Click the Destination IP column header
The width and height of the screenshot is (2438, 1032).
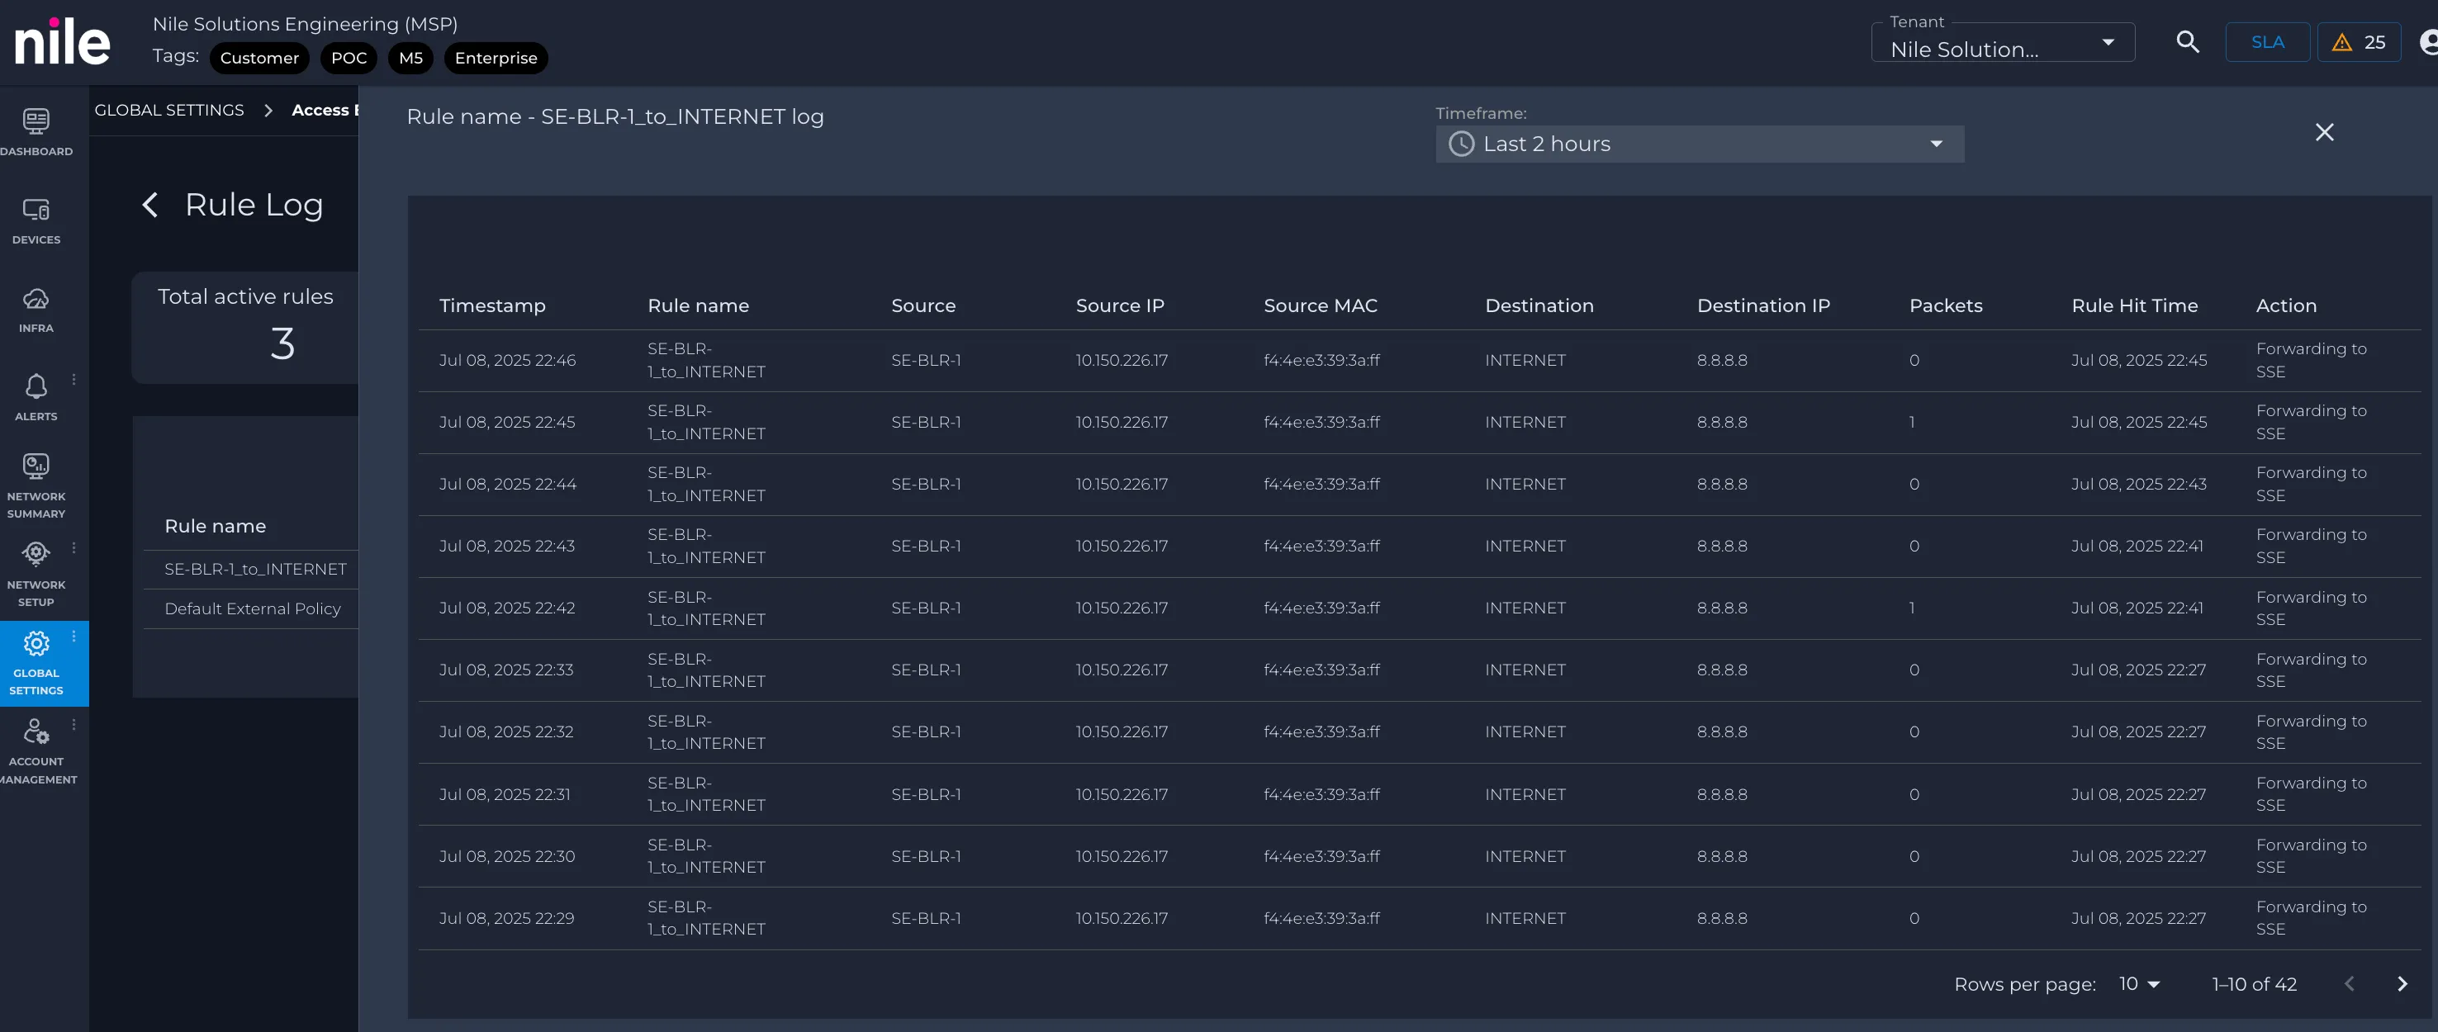click(1763, 306)
